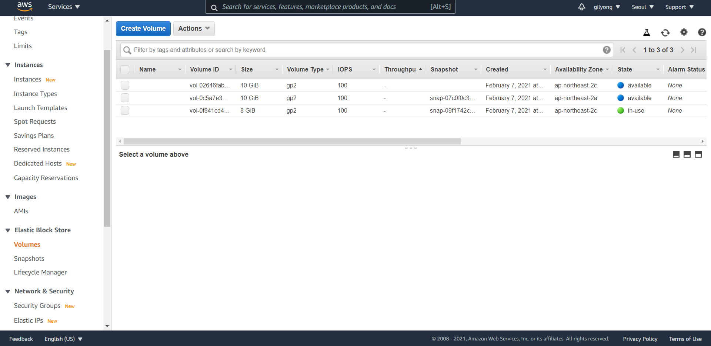Select checkbox for vol-0c5a7e3 volume
The width and height of the screenshot is (711, 346).
(125, 98)
